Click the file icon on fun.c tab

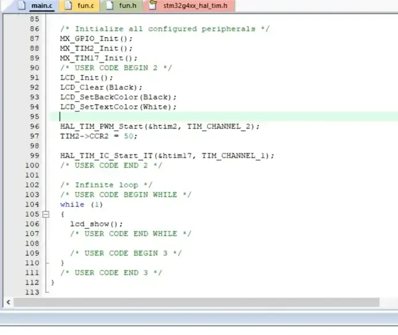coord(68,6)
